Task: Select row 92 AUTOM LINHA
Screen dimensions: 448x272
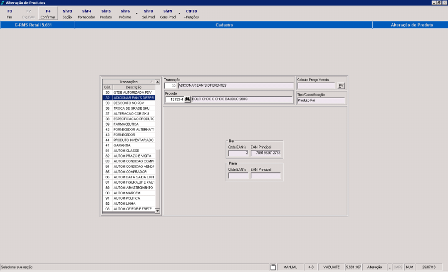Action: [128, 204]
